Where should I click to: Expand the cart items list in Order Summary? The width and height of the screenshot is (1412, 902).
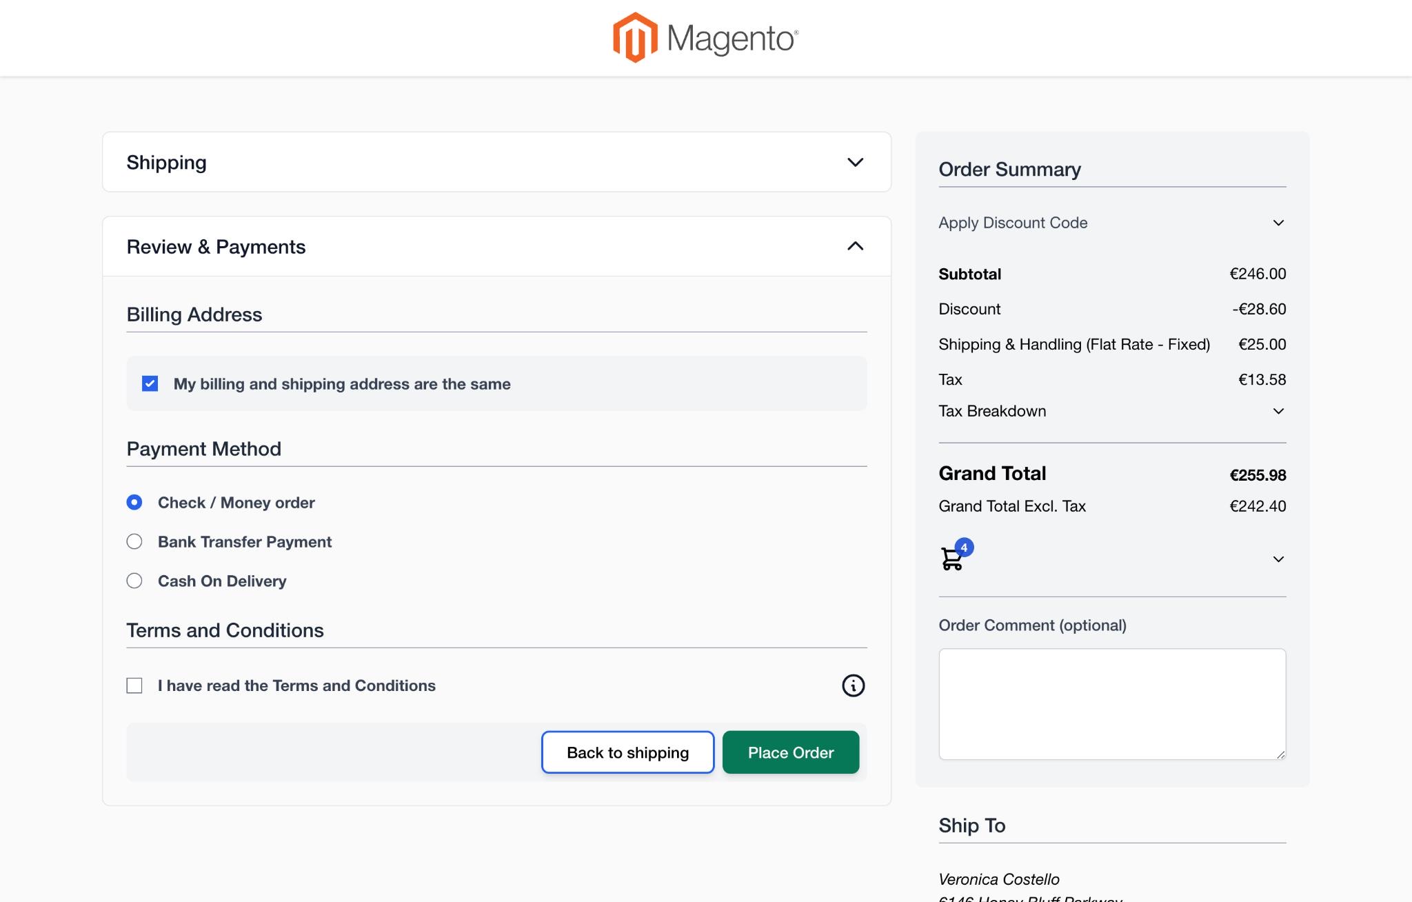1279,559
